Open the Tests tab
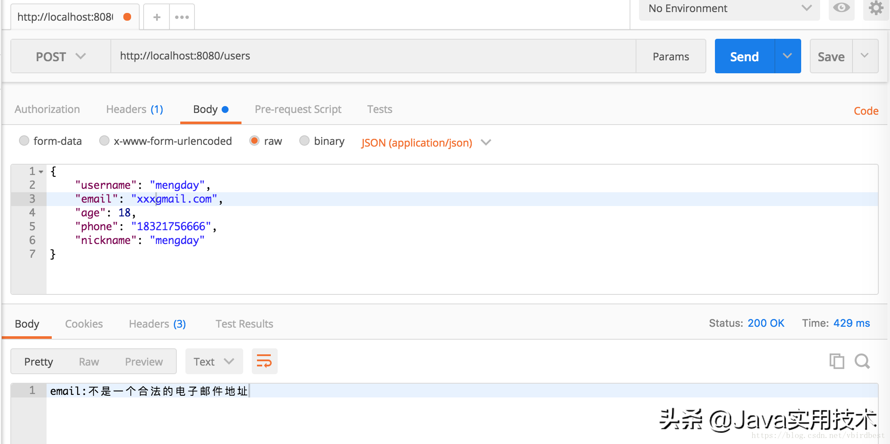This screenshot has width=890, height=444. tap(379, 109)
